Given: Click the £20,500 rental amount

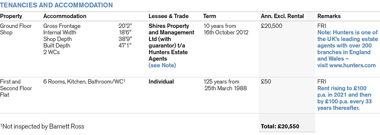Looking at the screenshot, I should click(x=271, y=26).
